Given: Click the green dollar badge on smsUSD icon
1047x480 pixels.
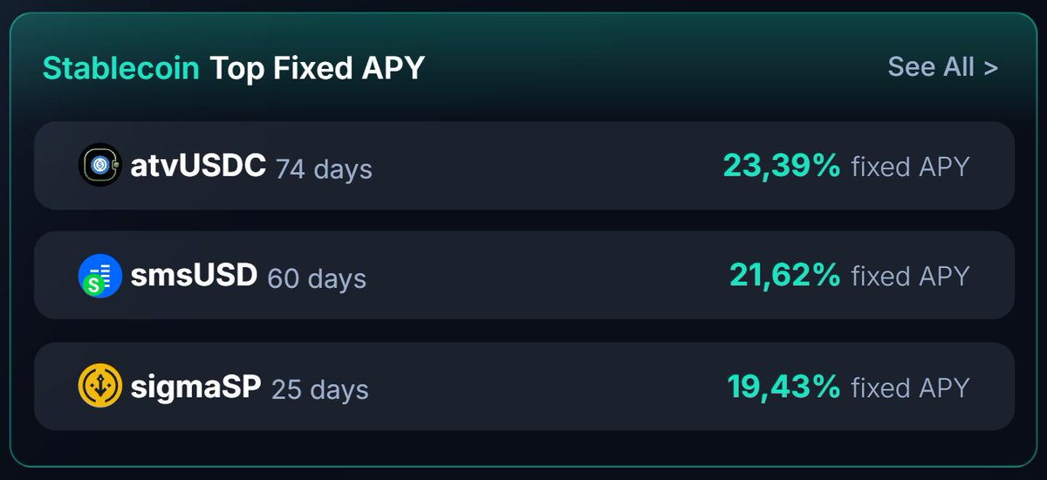Looking at the screenshot, I should pos(93,285).
